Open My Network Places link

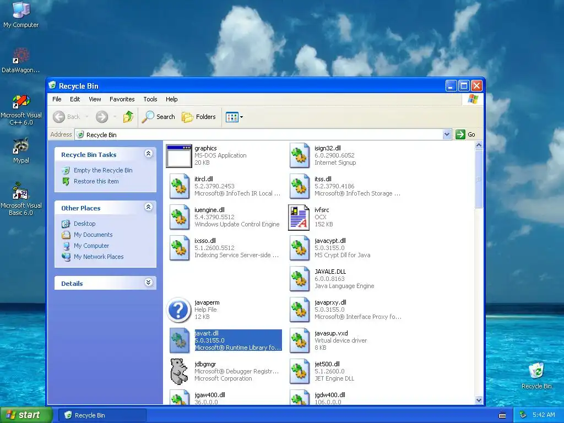pos(99,257)
